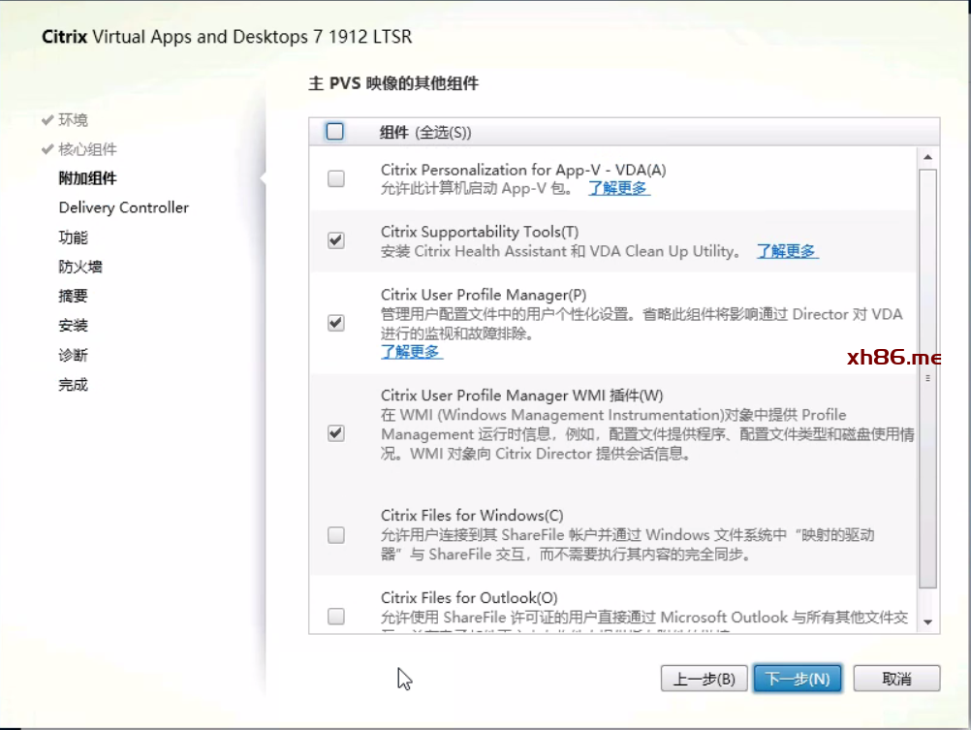971x730 pixels.
Task: Uncheck Citrix Supportability Tools checkbox
Action: click(x=335, y=240)
